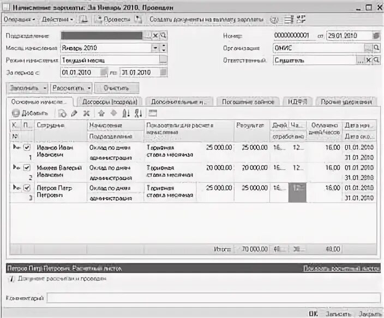Open Месяц начисления dropdown list
This screenshot has width=384, height=318.
pos(155,48)
